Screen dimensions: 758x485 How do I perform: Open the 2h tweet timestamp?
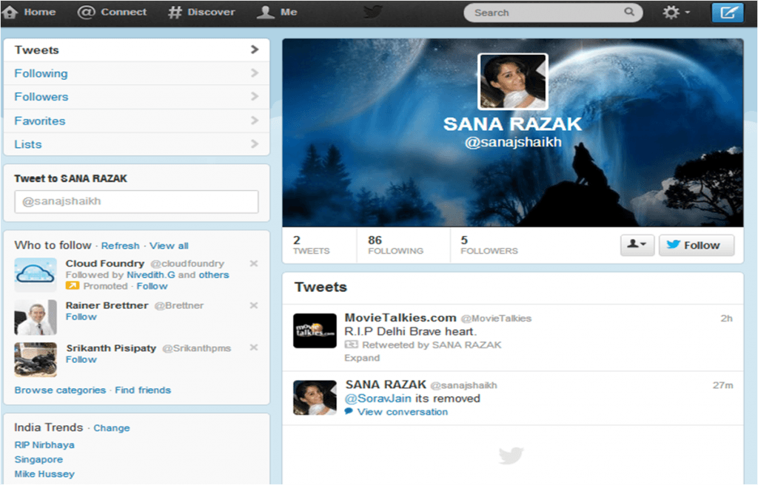click(x=726, y=319)
